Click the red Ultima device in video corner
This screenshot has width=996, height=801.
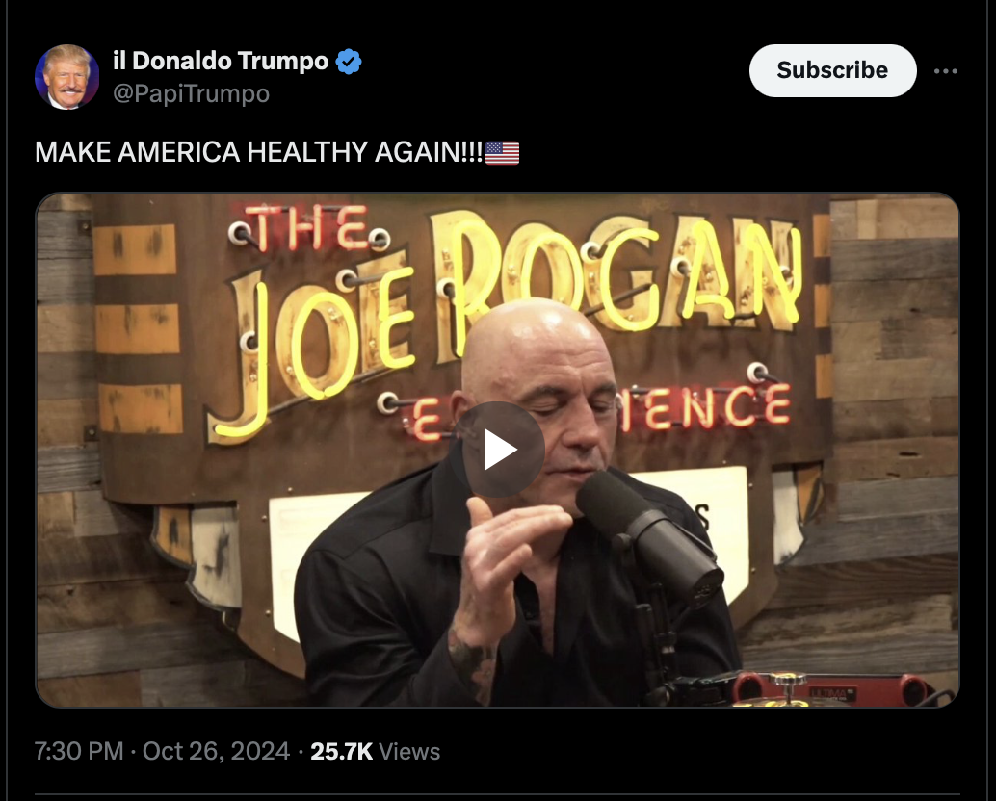point(826,690)
